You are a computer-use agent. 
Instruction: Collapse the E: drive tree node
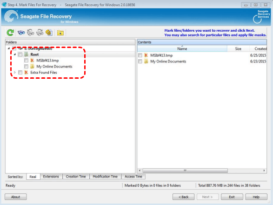(9, 48)
